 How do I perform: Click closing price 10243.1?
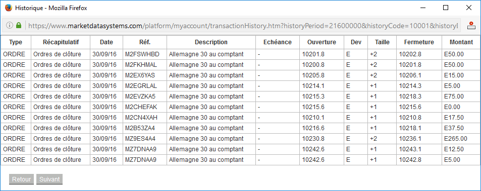410,149
